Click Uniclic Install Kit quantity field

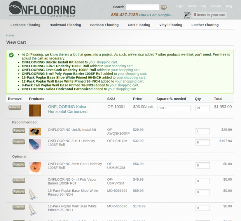[x=203, y=131]
